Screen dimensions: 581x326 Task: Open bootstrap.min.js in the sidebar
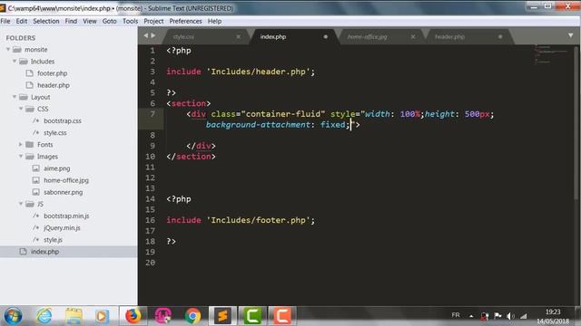coord(66,216)
